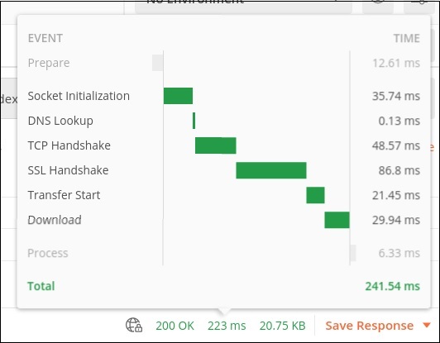The image size is (440, 343).
Task: Select the green SSL Handshake timing bar
Action: pos(271,170)
